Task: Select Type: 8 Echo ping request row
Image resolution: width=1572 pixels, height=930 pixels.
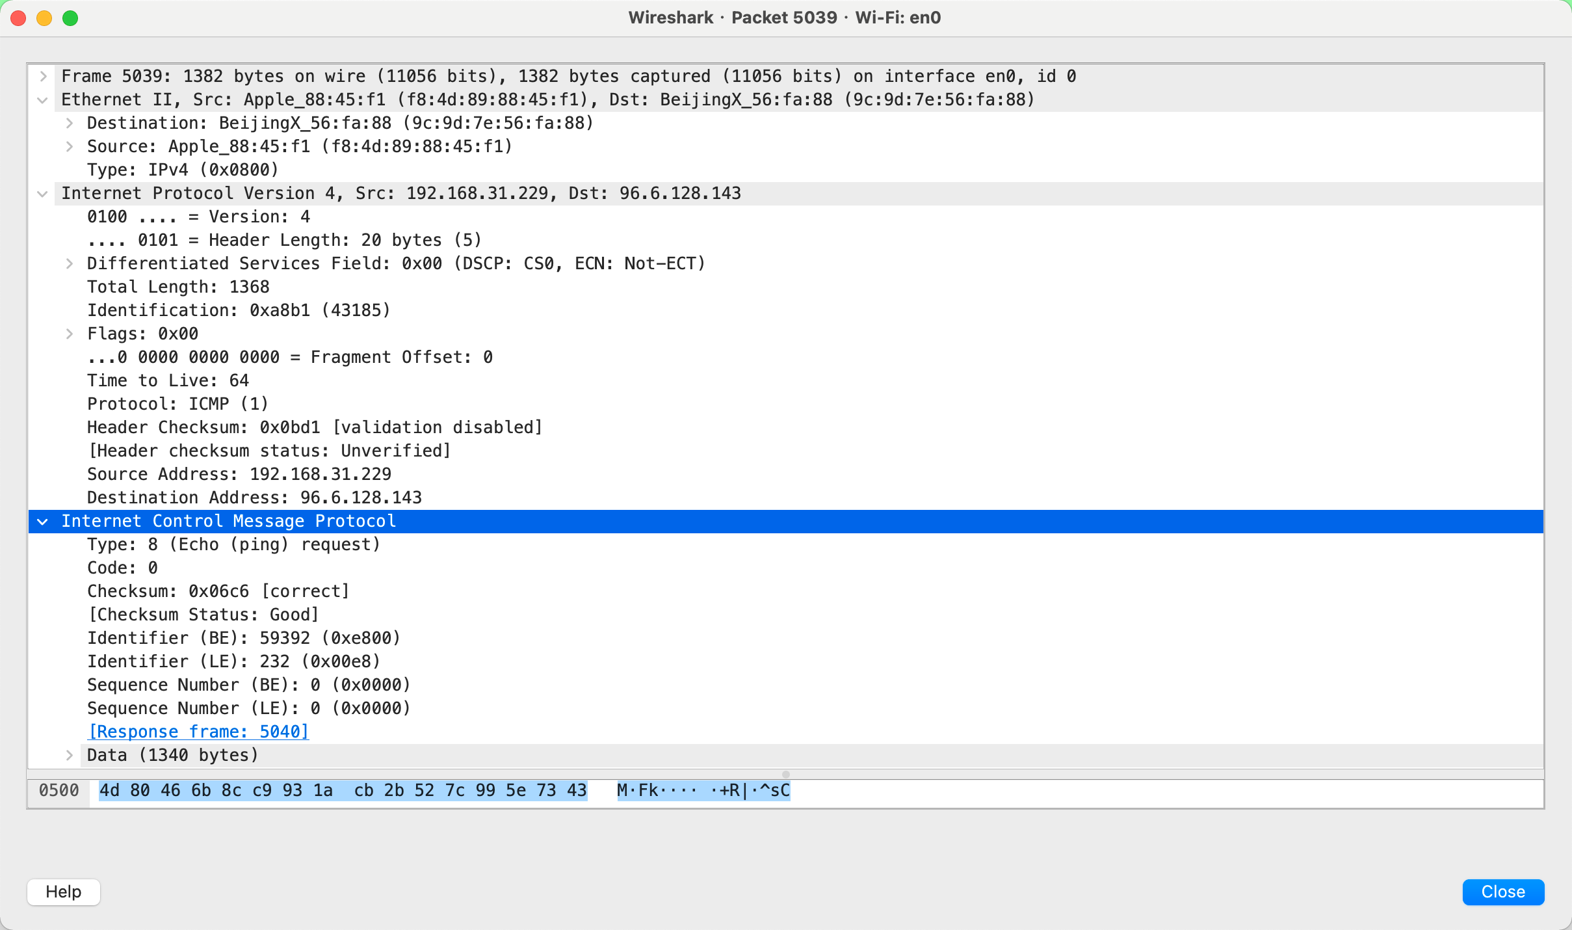Action: coord(233,545)
